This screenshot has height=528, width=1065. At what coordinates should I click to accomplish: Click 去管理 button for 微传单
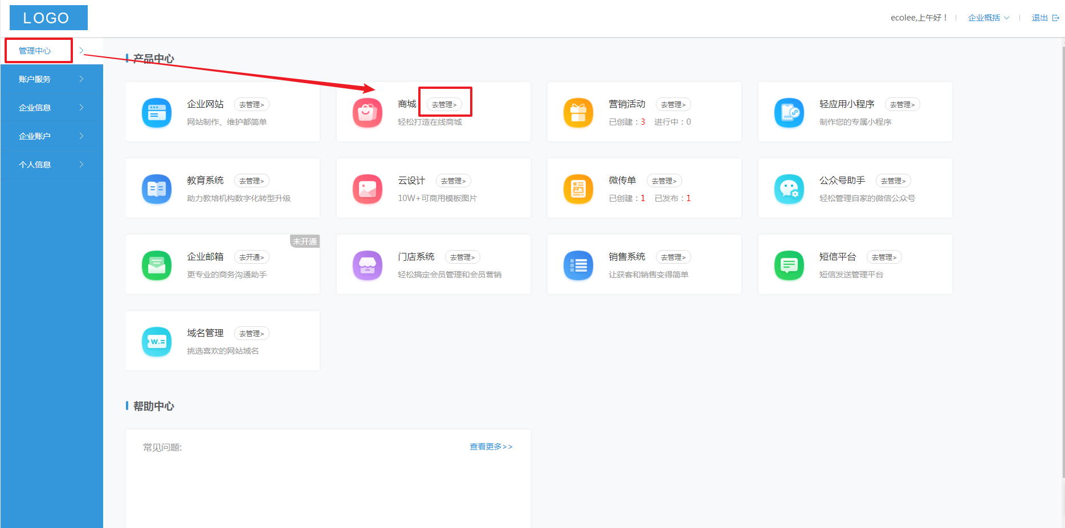664,181
